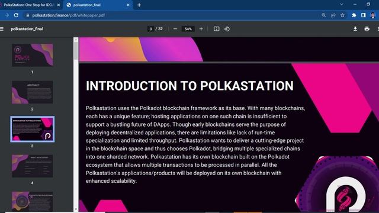Image resolution: width=379 pixels, height=213 pixels.
Task: Click the fit to page icon
Action: [x=216, y=29]
